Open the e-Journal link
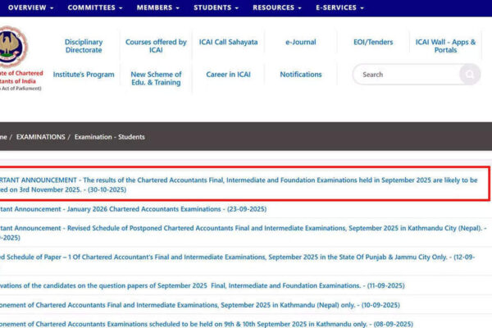 point(301,42)
